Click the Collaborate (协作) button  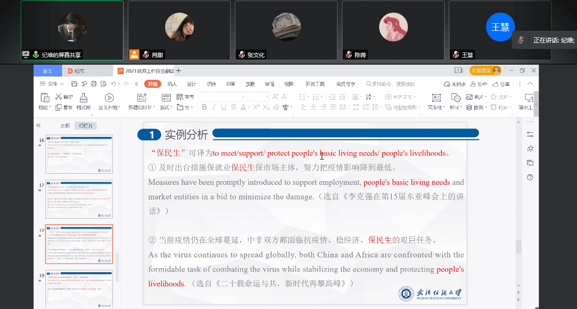(479, 84)
